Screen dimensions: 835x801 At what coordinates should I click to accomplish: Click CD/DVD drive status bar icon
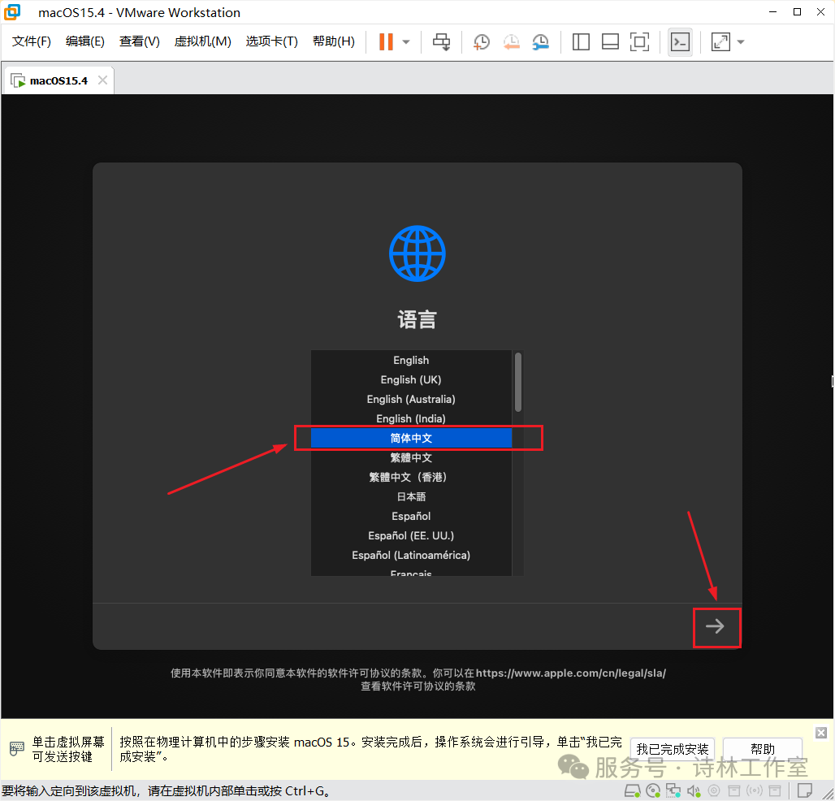[653, 791]
